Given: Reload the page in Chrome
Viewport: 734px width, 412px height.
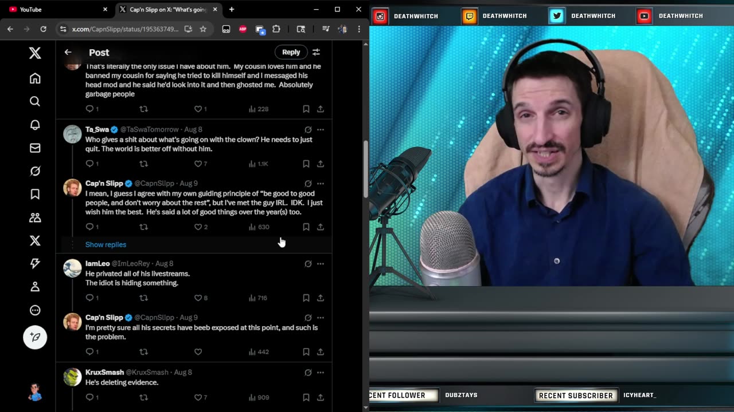Looking at the screenshot, I should tap(43, 29).
